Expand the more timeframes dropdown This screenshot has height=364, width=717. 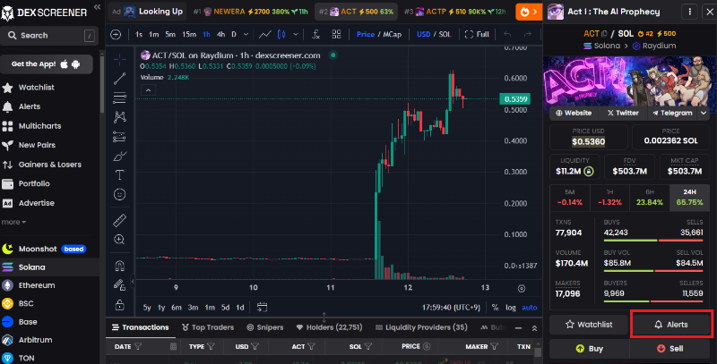246,34
